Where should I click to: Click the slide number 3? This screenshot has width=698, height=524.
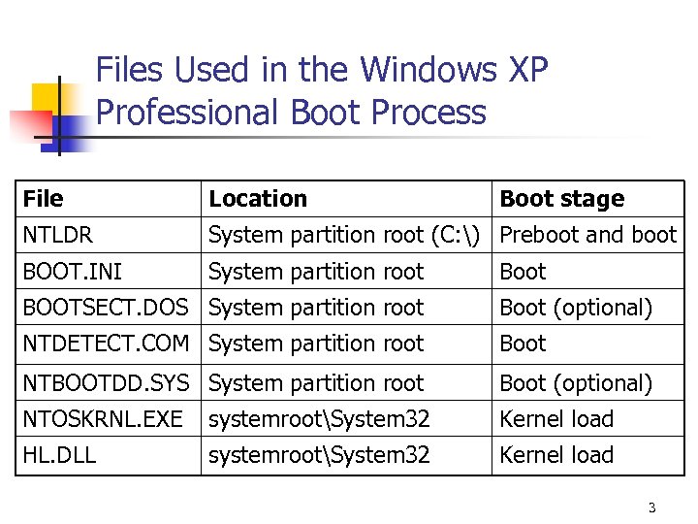click(651, 508)
